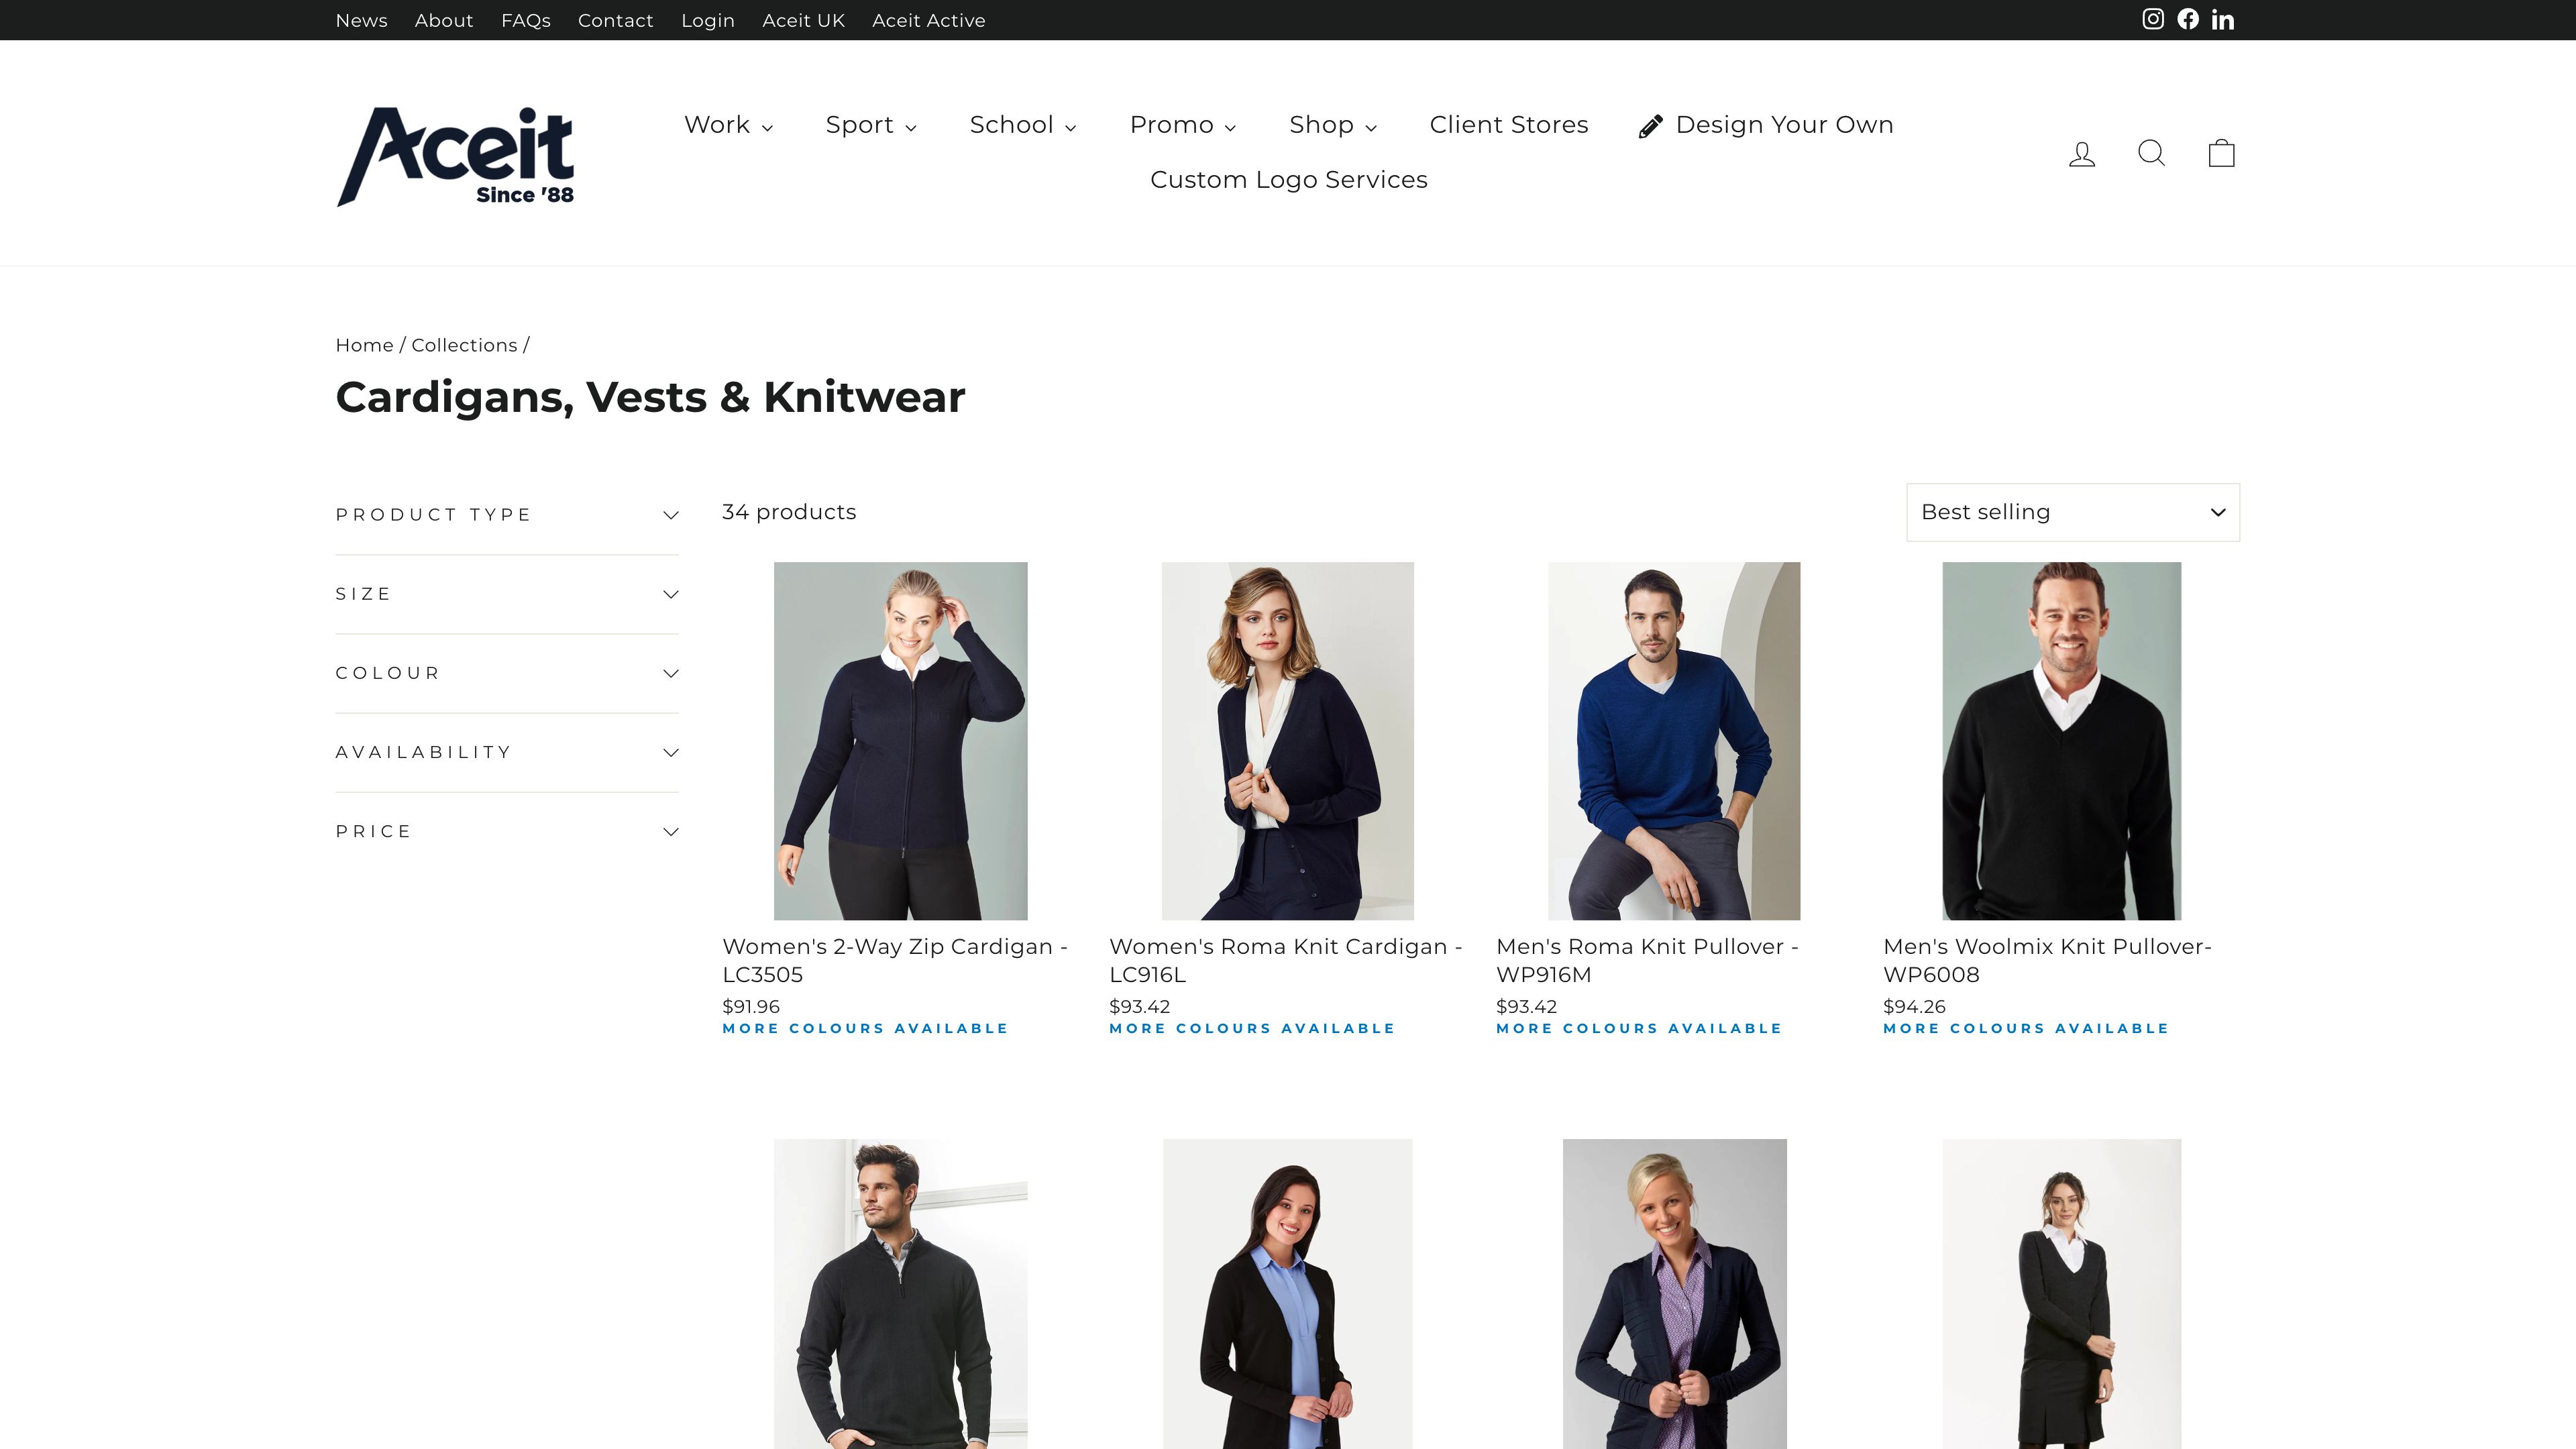
Task: Open the LinkedIn page via its icon
Action: pos(2222,18)
